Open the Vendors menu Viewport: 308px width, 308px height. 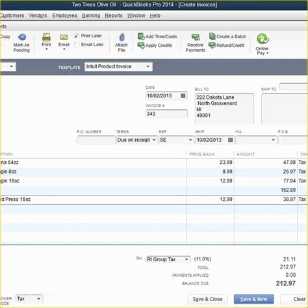[38, 16]
